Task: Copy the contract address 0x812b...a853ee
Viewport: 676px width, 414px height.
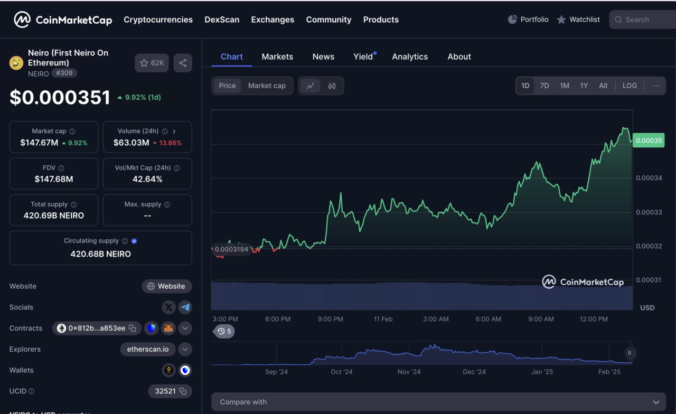Action: click(x=133, y=328)
